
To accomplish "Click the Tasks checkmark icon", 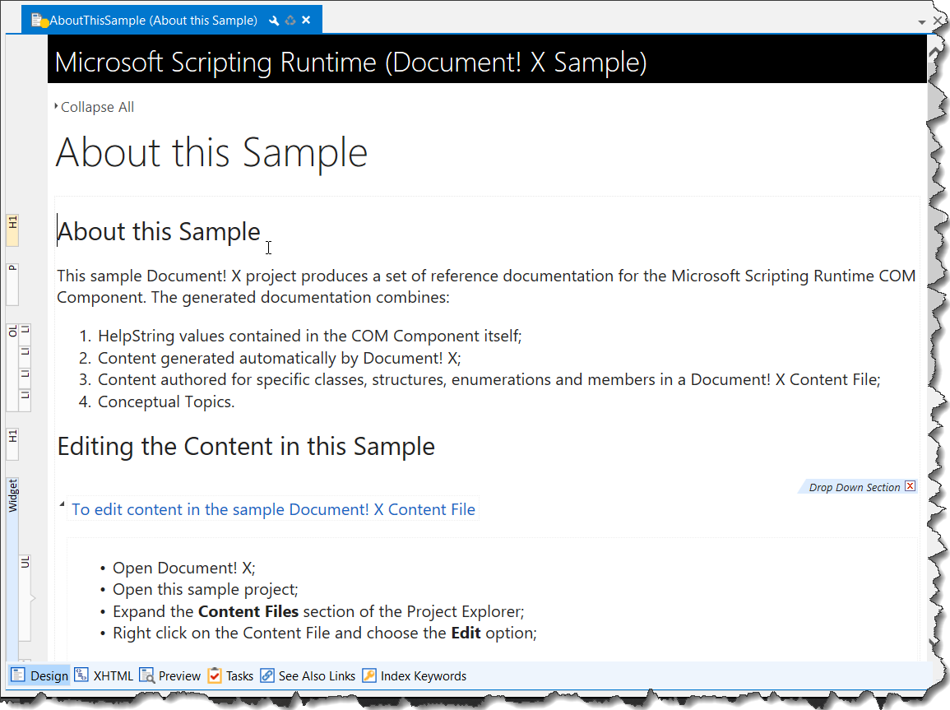I will tap(215, 675).
